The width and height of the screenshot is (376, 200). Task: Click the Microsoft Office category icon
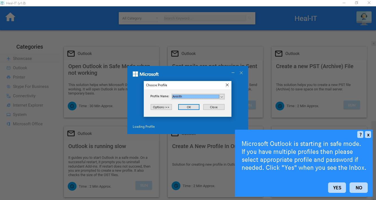9,124
